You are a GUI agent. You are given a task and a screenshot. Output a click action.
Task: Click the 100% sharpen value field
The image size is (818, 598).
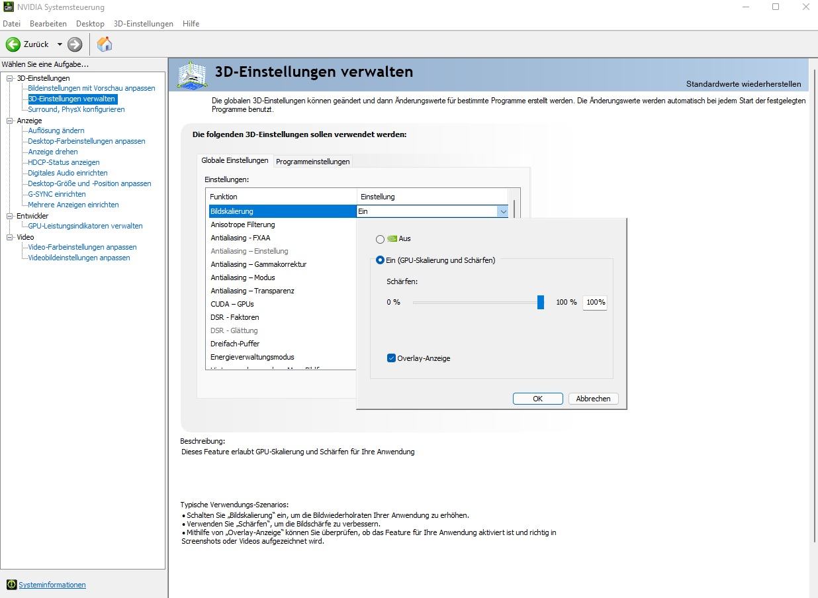coord(595,302)
